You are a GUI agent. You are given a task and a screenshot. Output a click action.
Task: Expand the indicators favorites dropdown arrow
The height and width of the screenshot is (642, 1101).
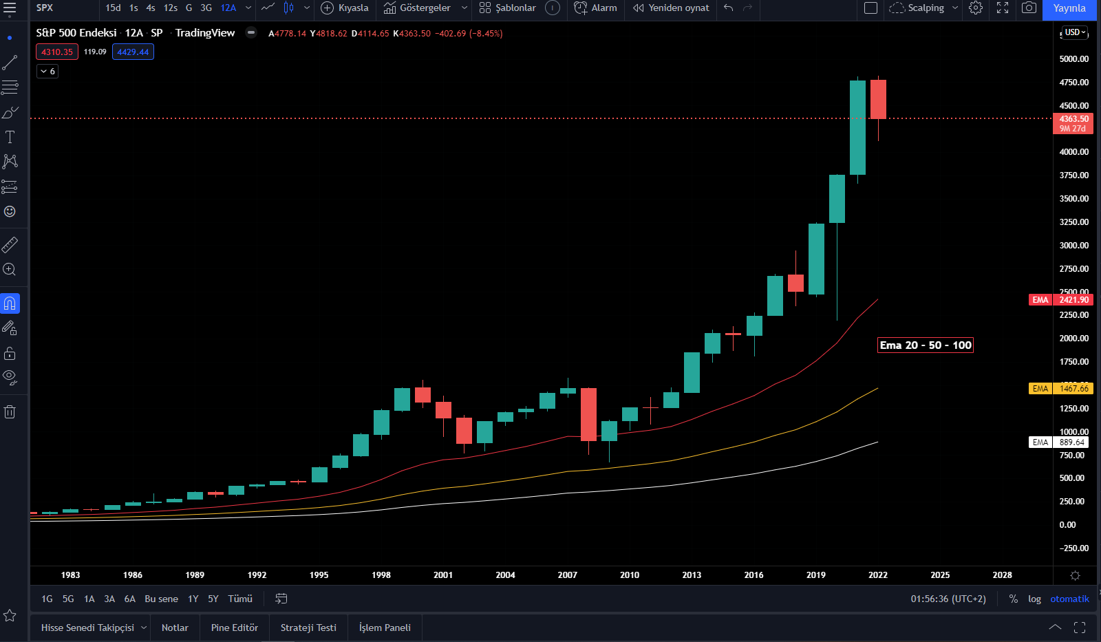tap(464, 8)
